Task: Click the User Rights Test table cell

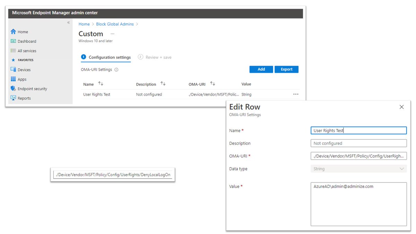Action: coord(97,94)
